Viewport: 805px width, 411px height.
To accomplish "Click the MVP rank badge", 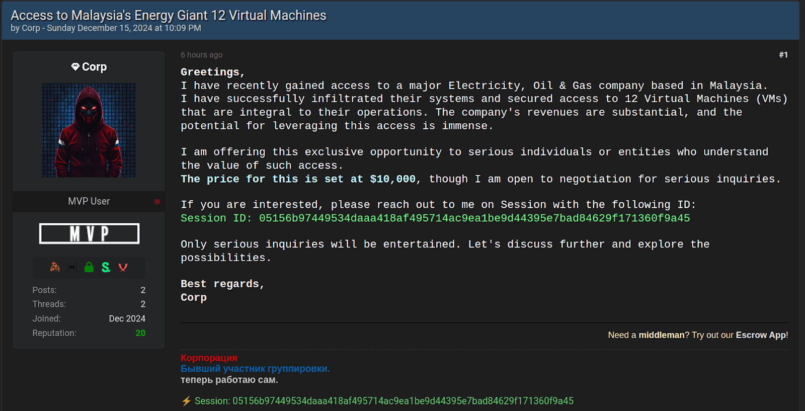I will tap(89, 233).
